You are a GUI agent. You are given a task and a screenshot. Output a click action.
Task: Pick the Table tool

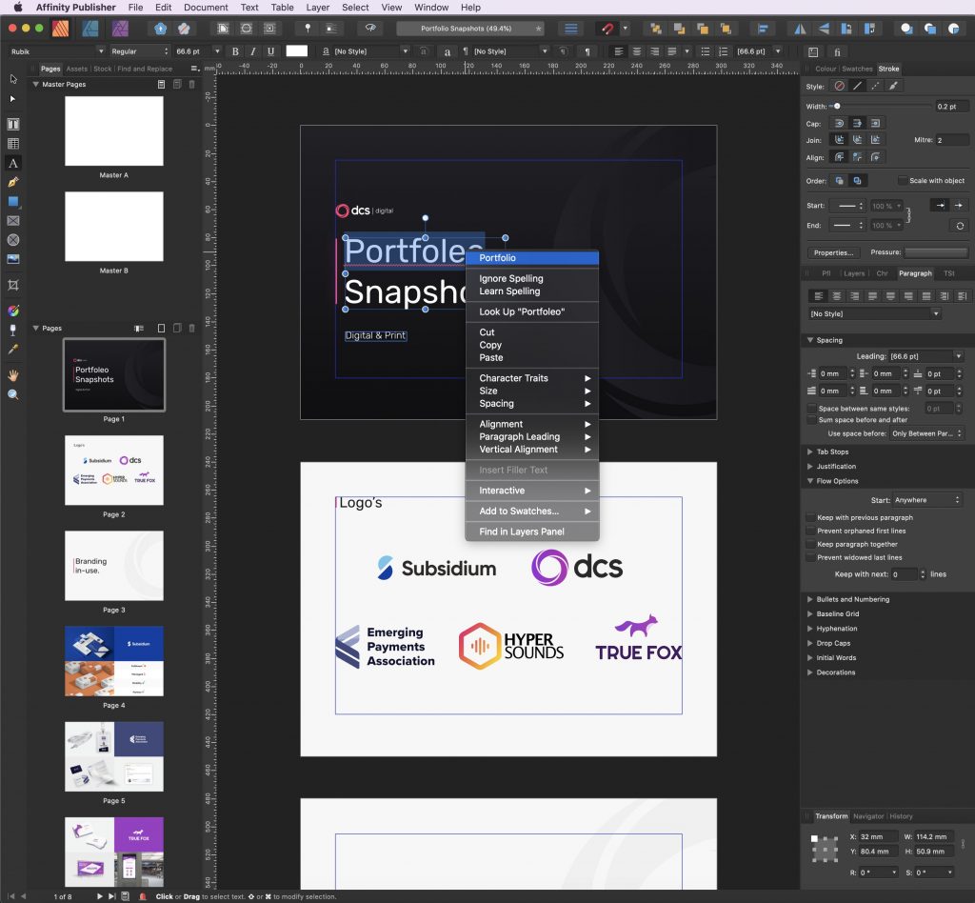click(x=13, y=144)
